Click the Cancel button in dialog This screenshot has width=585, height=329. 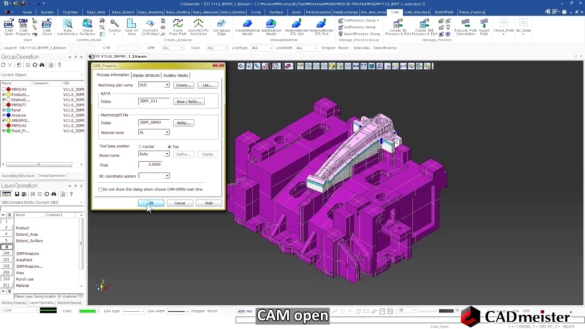click(180, 203)
